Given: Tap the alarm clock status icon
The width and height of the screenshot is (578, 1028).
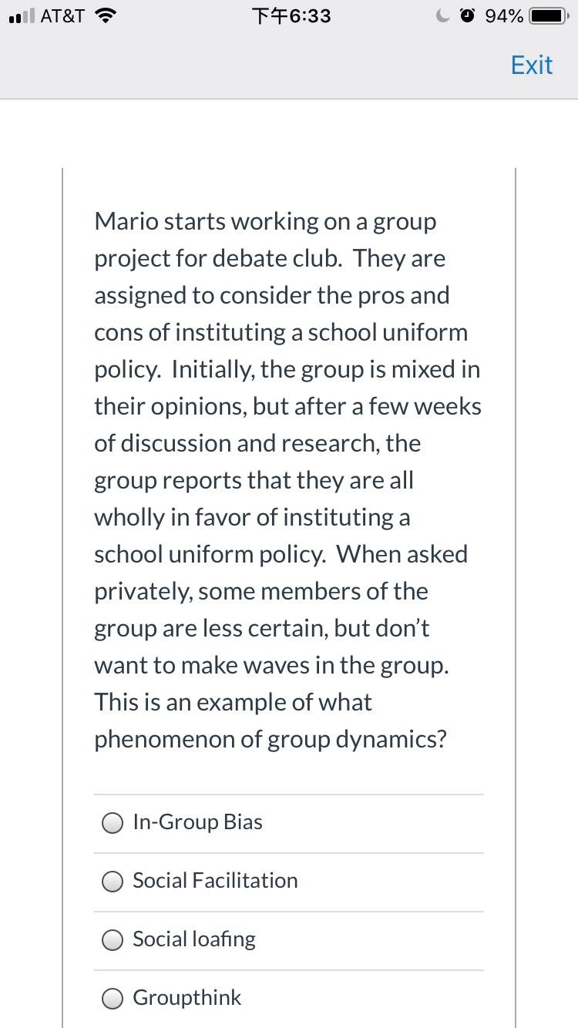Looking at the screenshot, I should click(x=466, y=15).
